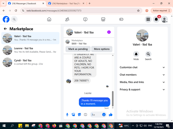Expand the Chat members section
Viewport: 173px width, 129px height.
click(142, 75)
